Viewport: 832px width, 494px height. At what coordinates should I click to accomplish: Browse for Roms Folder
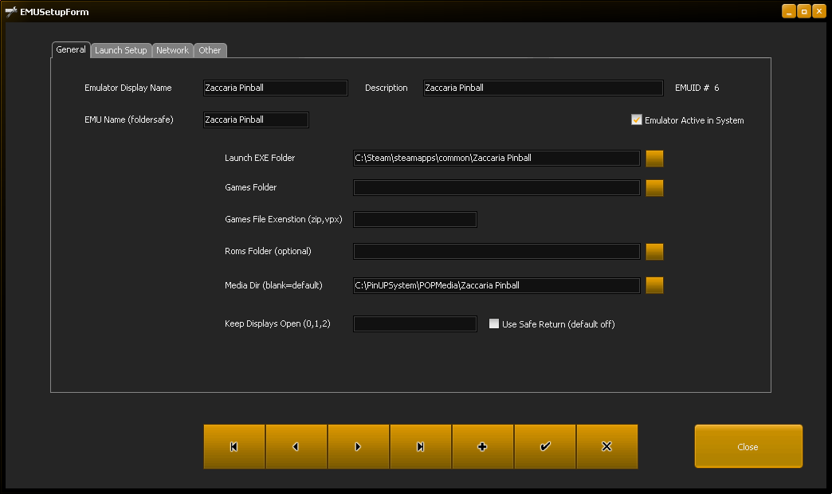654,252
